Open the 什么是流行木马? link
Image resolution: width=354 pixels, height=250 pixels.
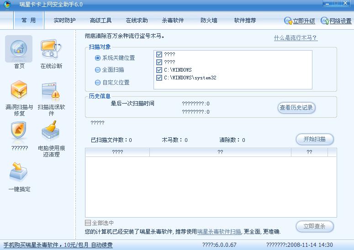296,38
